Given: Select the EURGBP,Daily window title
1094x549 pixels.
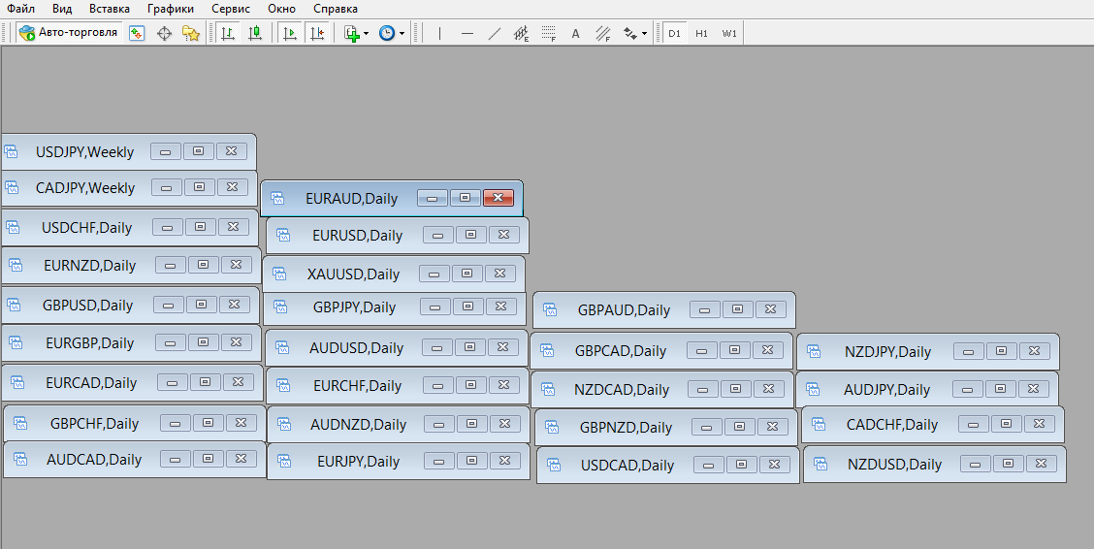Looking at the screenshot, I should [89, 343].
